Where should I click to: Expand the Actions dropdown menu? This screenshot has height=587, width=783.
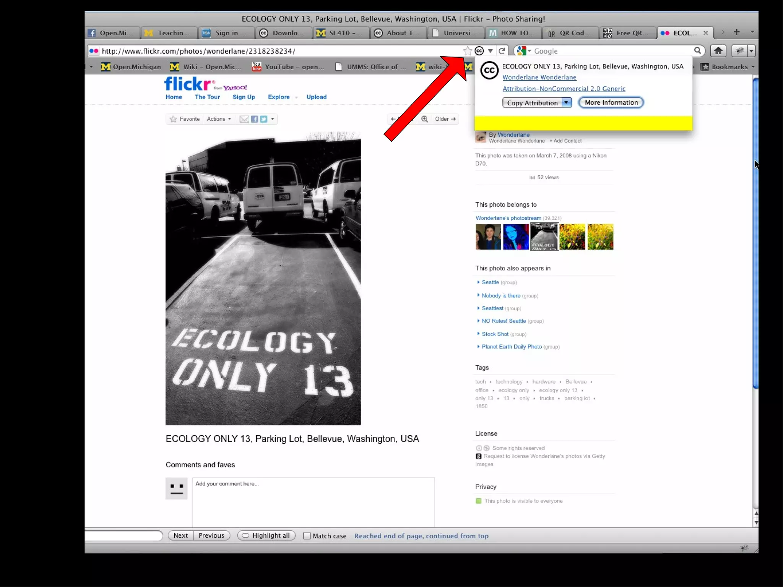(x=219, y=119)
